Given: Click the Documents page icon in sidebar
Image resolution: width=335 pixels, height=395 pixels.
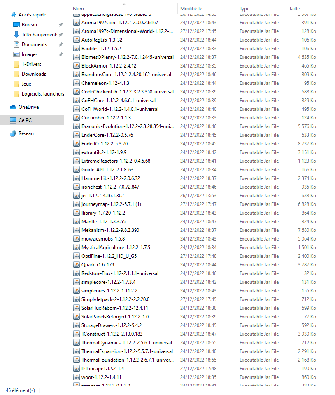Looking at the screenshot, I should [16, 44].
